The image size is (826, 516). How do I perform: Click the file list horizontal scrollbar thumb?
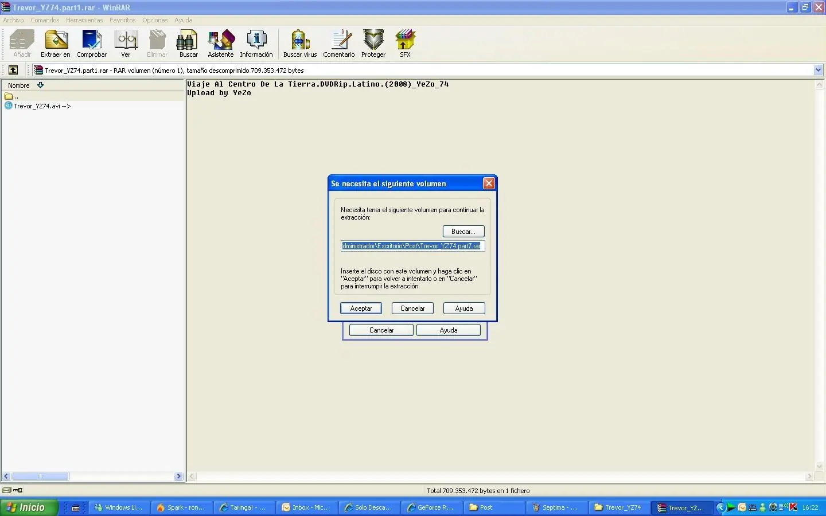(x=40, y=476)
